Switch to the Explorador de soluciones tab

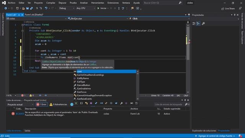coord(204,131)
